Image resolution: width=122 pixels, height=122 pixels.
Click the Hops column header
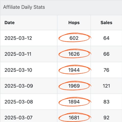click(x=74, y=23)
